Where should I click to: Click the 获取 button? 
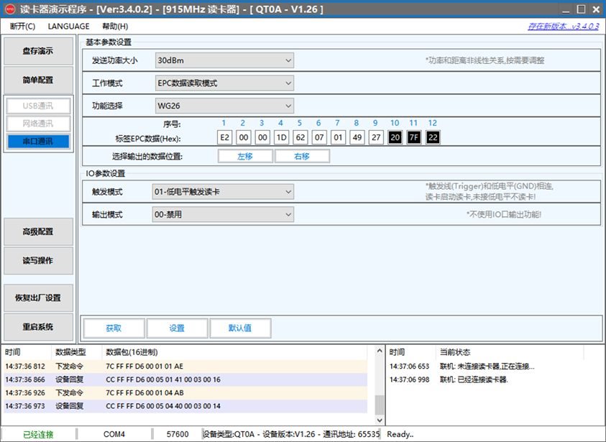[114, 328]
